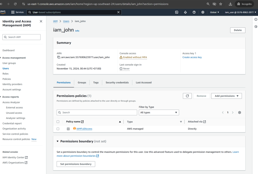Copy the ARN using copy icon
258x174 pixels.
(59, 57)
